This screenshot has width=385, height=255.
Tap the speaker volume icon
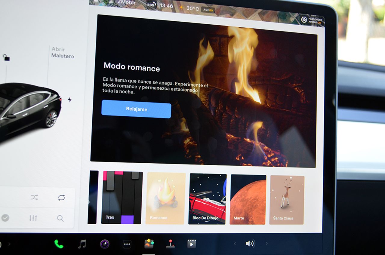coord(250,244)
